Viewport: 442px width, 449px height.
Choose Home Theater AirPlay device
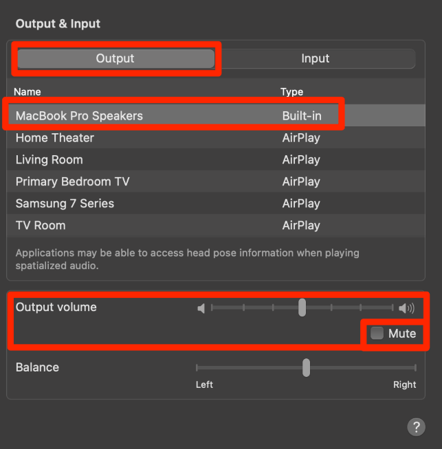(x=55, y=138)
